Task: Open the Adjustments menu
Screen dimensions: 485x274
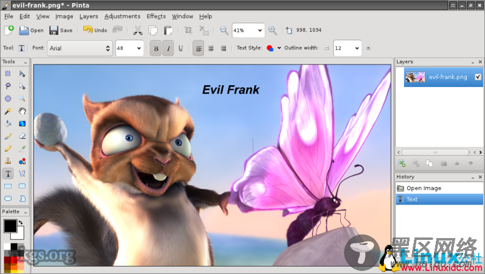Action: point(122,16)
